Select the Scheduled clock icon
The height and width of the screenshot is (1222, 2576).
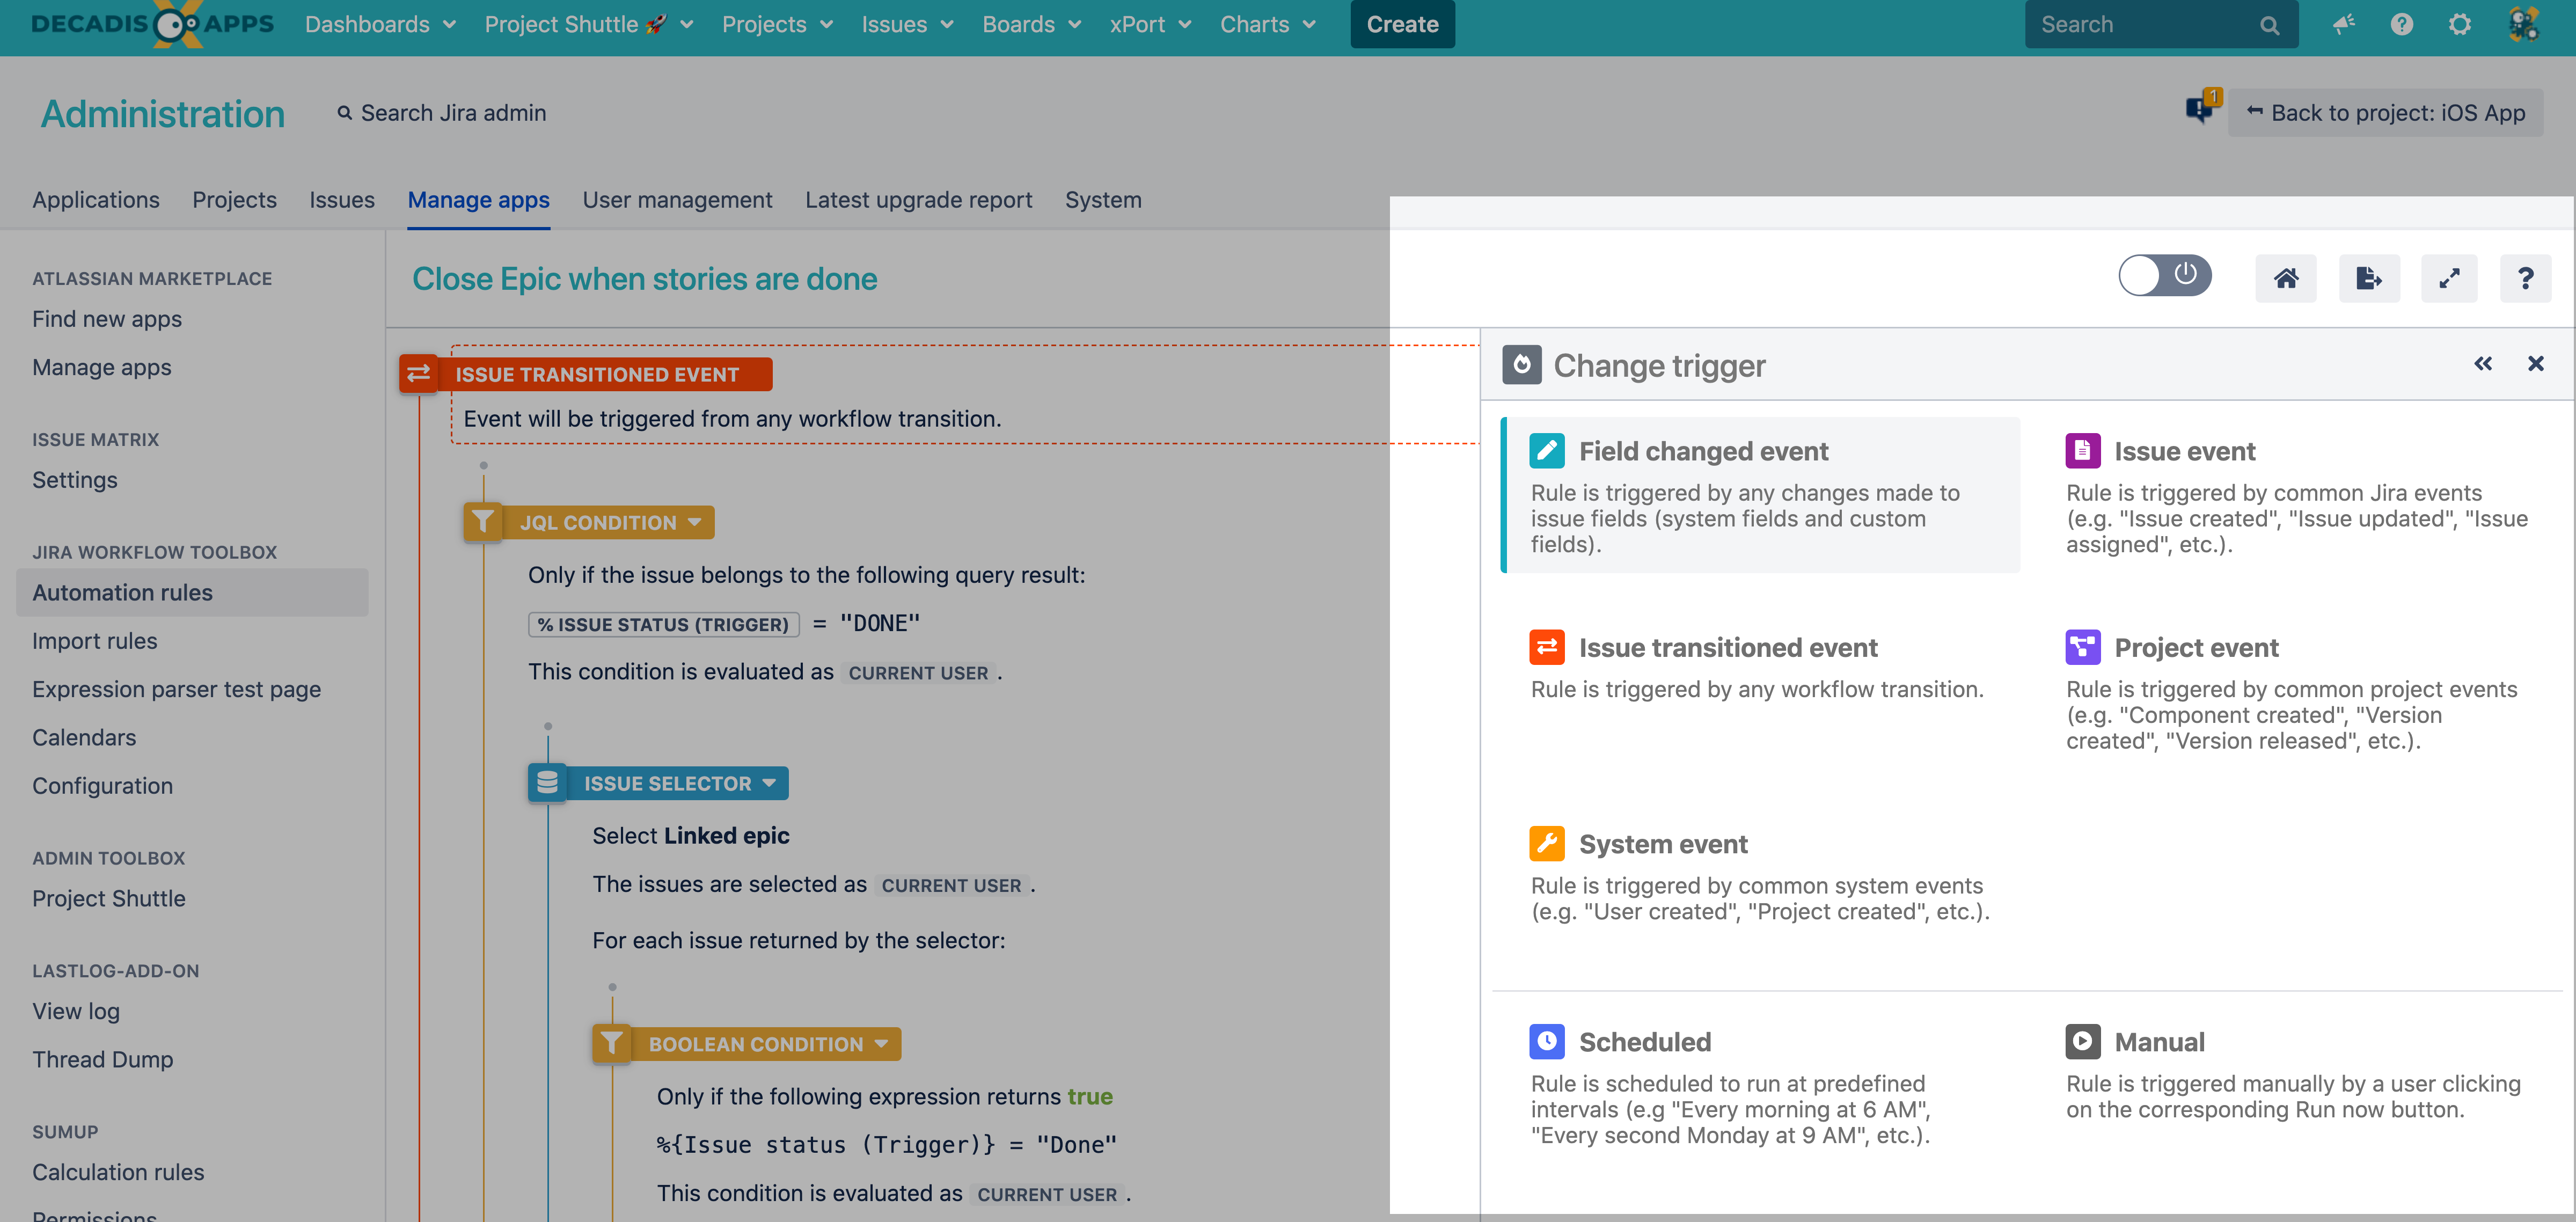point(1547,1041)
